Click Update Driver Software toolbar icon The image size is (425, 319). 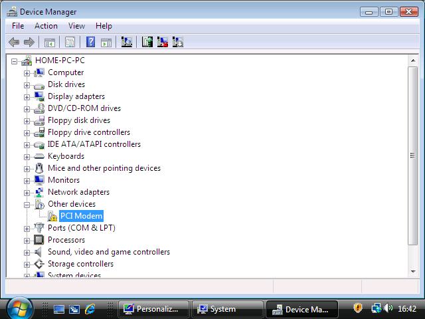(147, 42)
